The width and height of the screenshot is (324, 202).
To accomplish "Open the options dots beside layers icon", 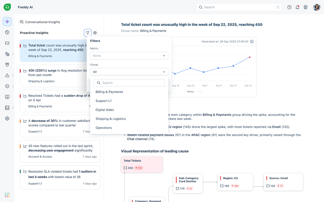I will point(13,86).
